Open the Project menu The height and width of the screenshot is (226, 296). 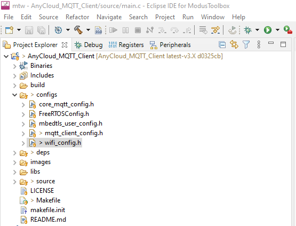tap(165, 17)
